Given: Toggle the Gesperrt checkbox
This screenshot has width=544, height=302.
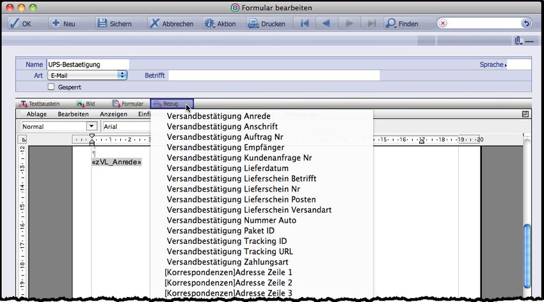Looking at the screenshot, I should [52, 87].
